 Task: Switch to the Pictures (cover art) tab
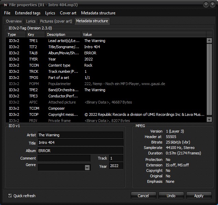[56, 21]
